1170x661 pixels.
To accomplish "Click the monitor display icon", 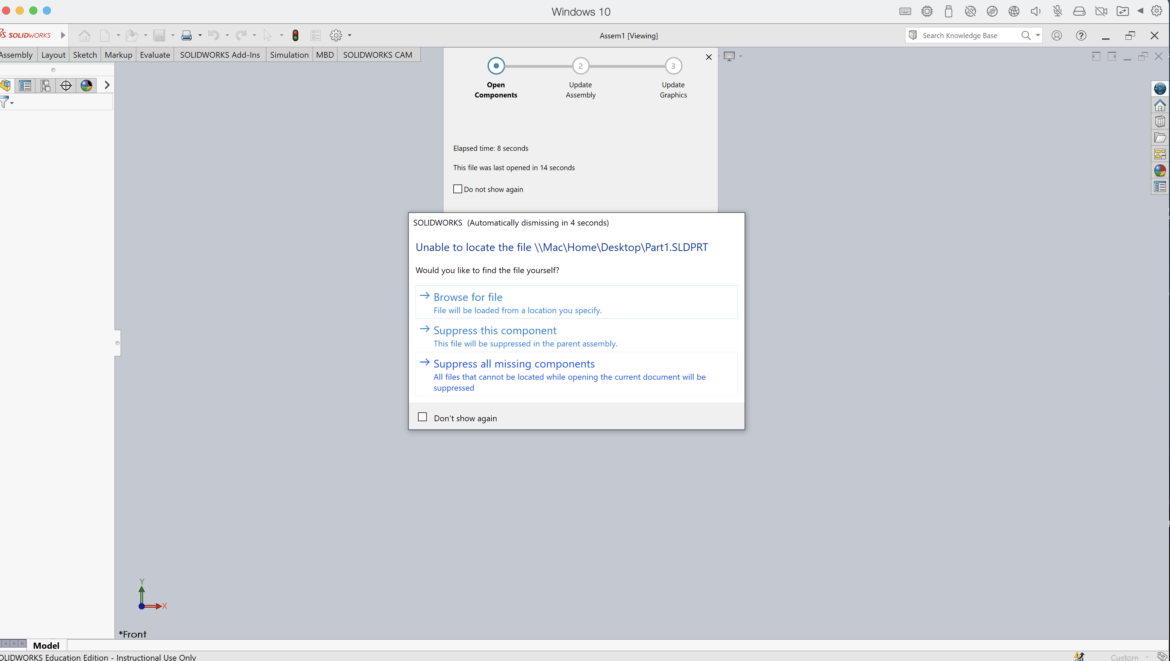I will tap(730, 56).
